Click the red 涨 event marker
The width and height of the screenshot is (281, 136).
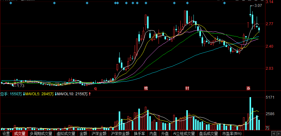(x=248, y=88)
